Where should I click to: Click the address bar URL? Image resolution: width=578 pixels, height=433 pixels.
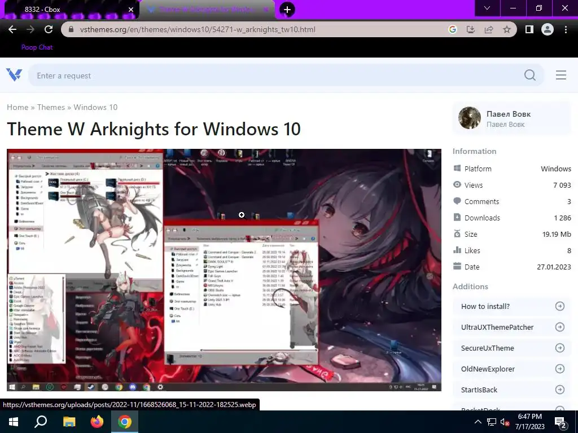click(197, 29)
